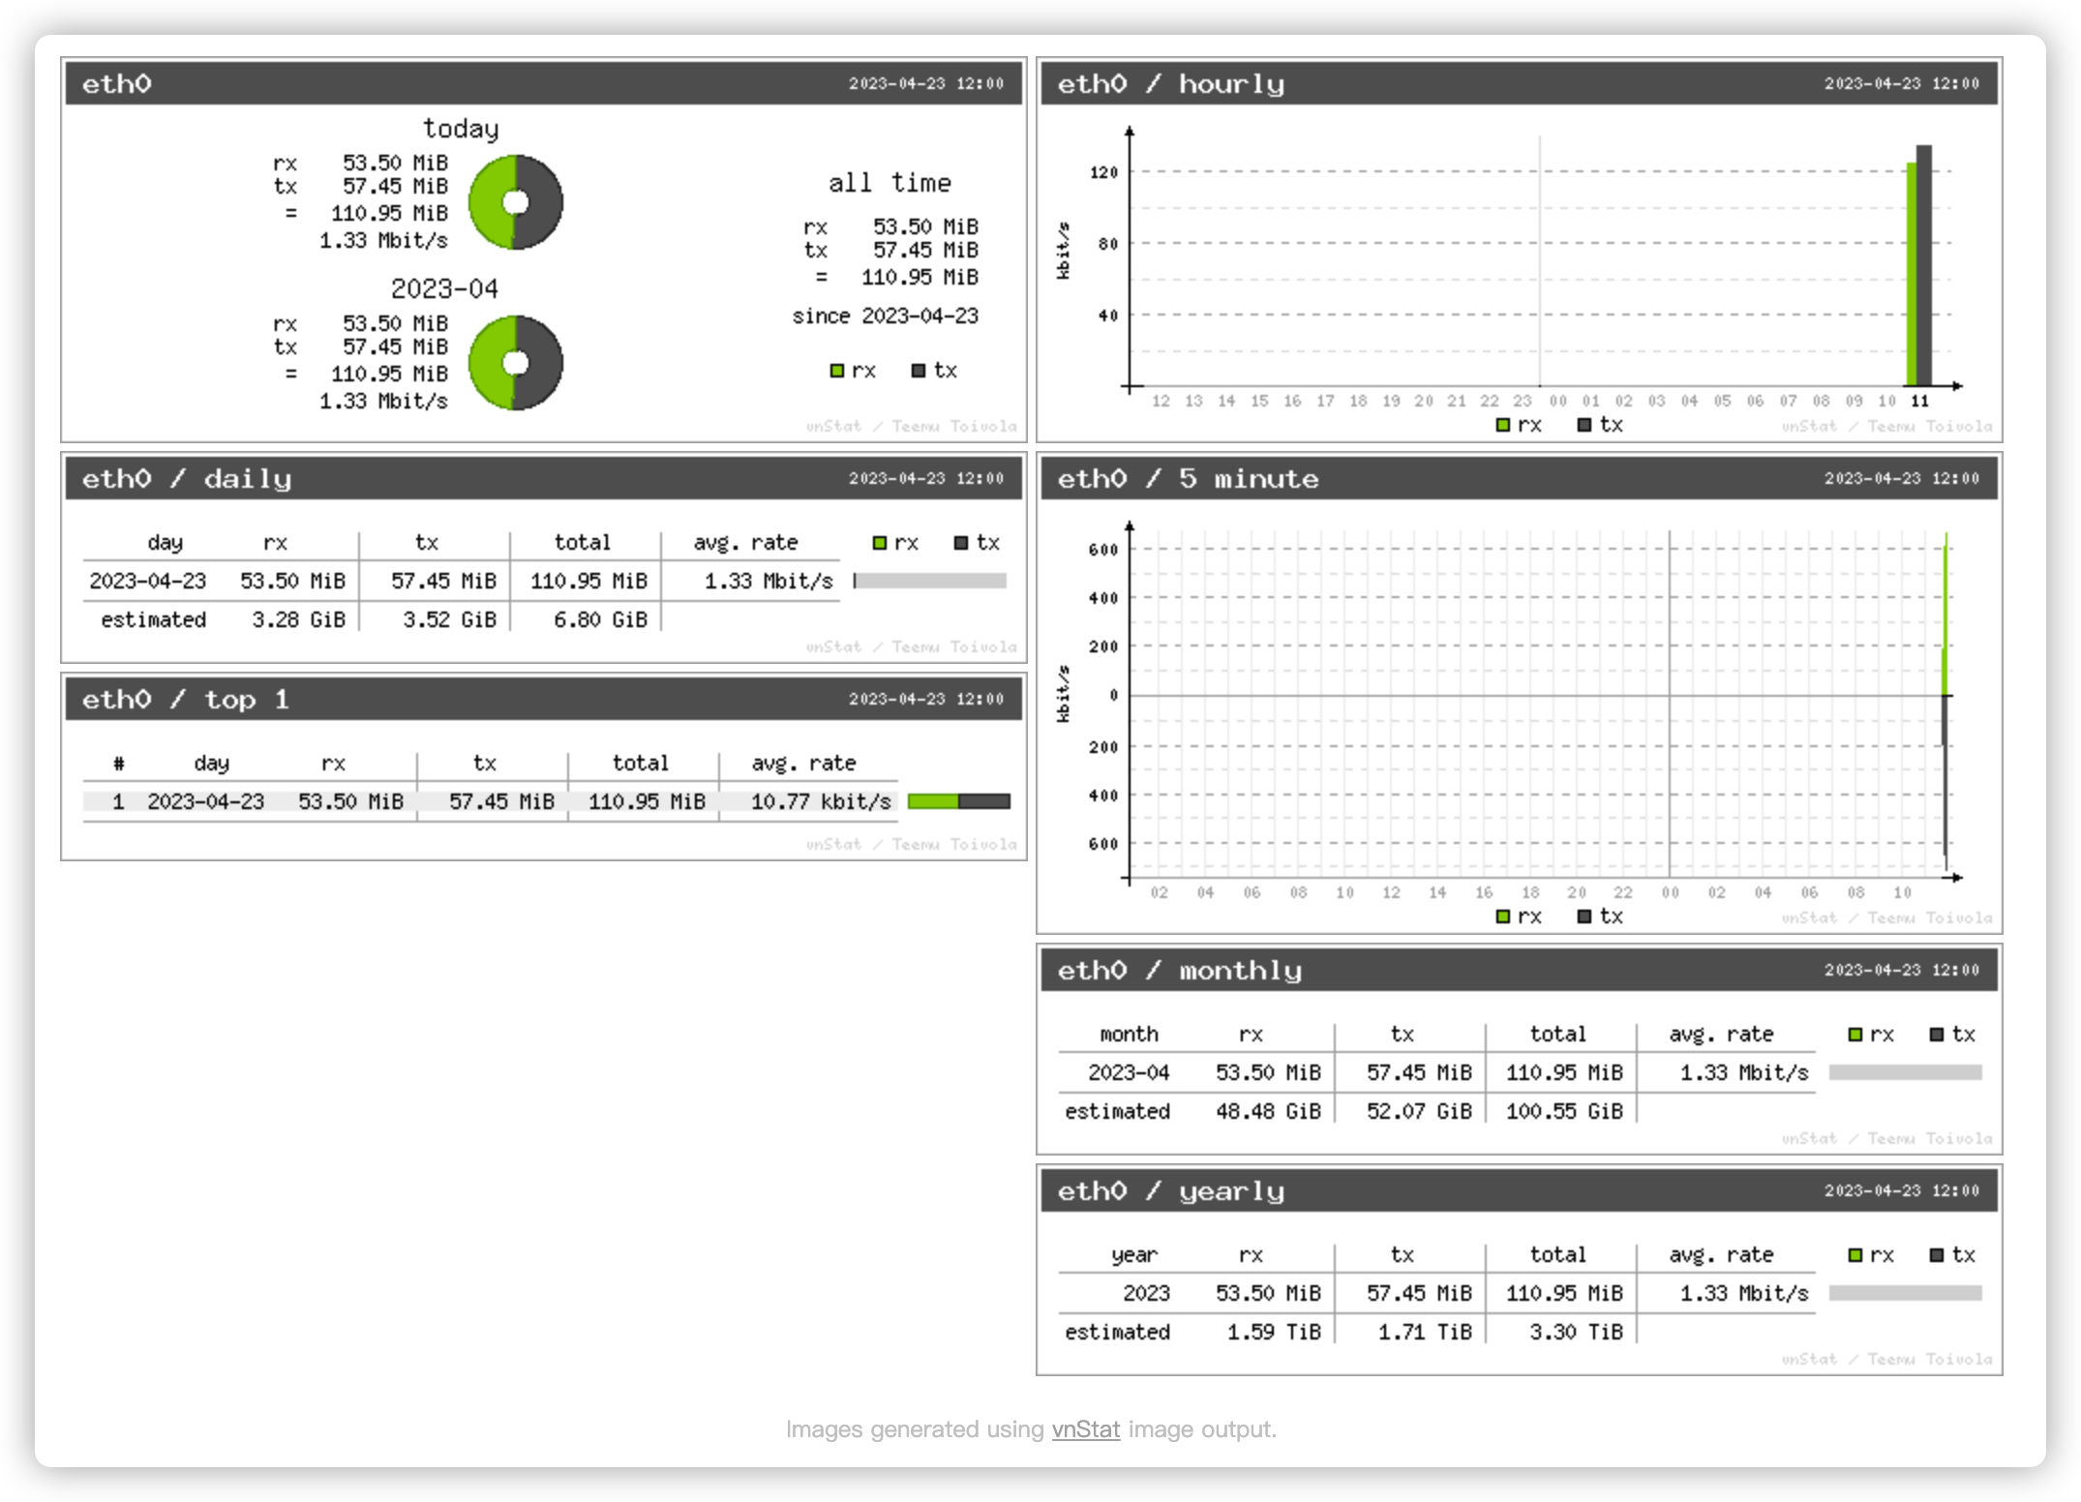Click the gray rate bar in daily table
The image size is (2081, 1502).
pos(930,581)
